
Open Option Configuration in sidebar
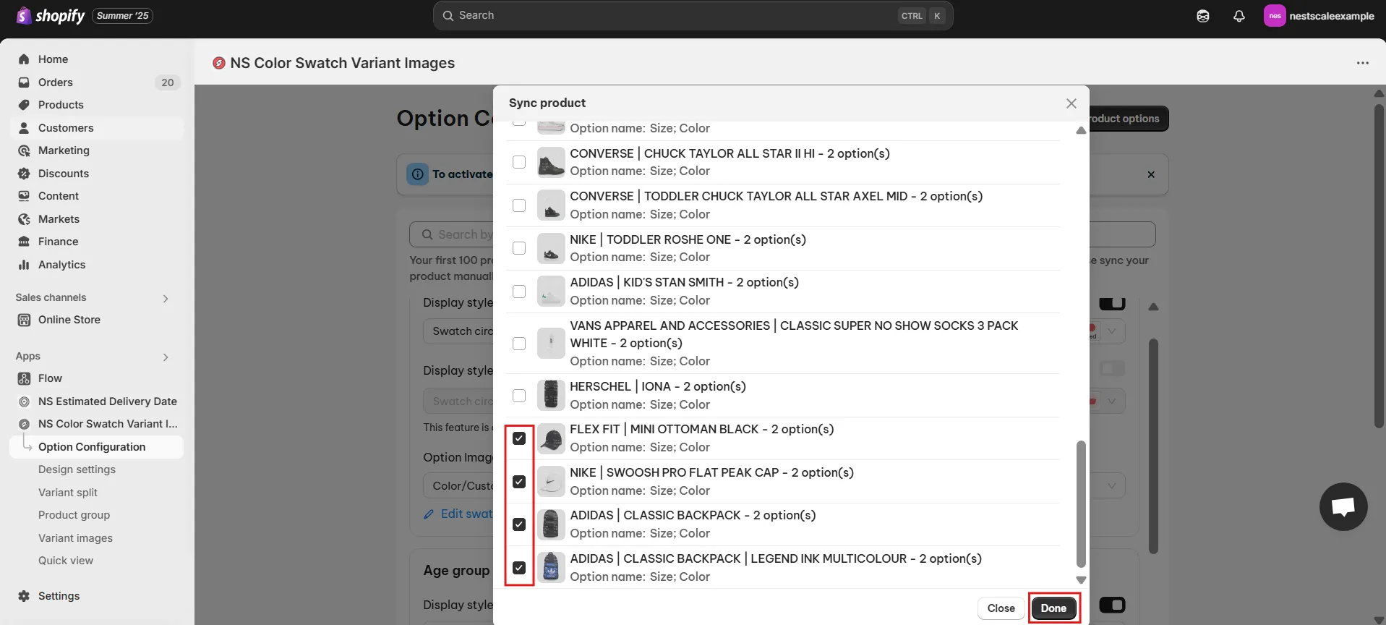[97, 447]
